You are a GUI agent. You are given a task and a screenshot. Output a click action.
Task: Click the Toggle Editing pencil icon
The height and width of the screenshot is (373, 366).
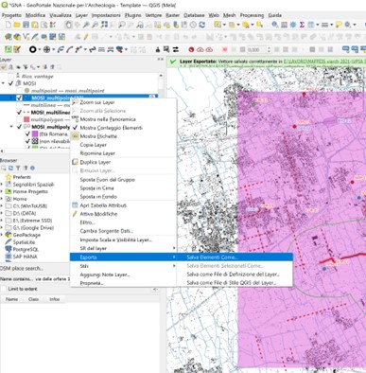[x=86, y=37]
